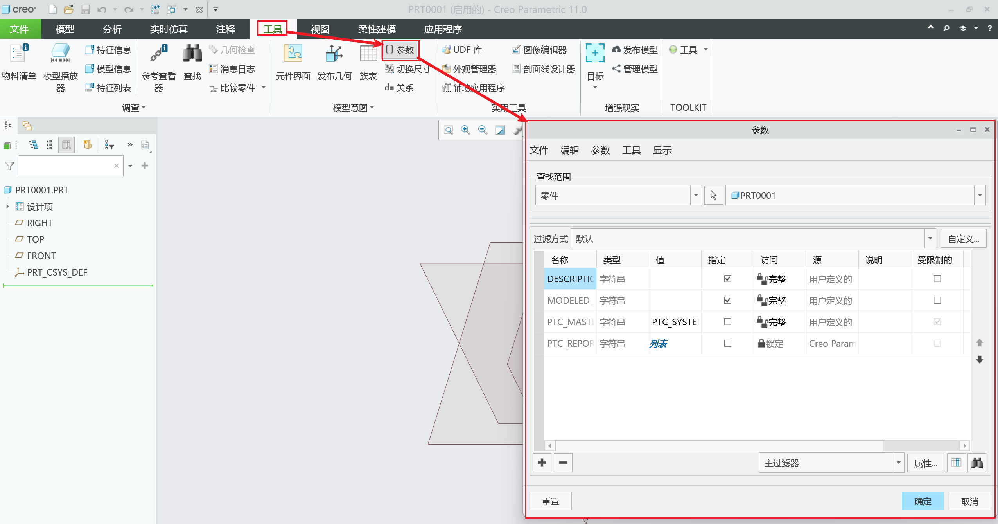Open the Image Editor (图像编辑器)
The image size is (998, 524).
[539, 50]
